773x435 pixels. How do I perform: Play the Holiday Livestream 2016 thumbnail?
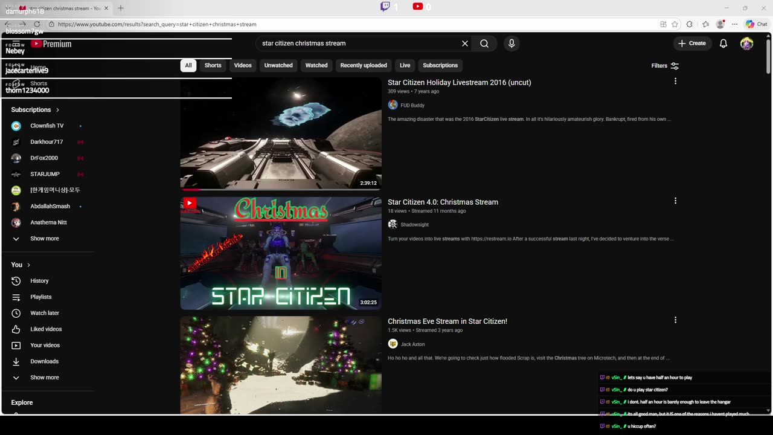(281, 134)
